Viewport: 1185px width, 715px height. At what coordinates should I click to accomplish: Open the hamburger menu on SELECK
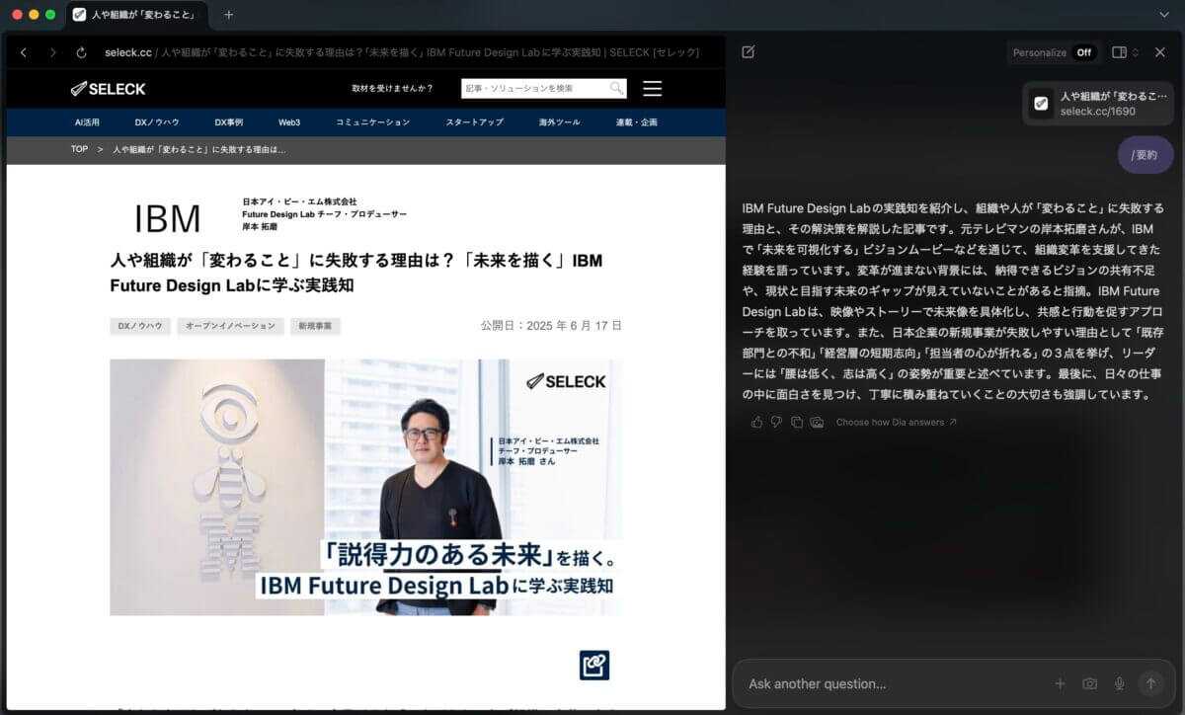pos(652,89)
